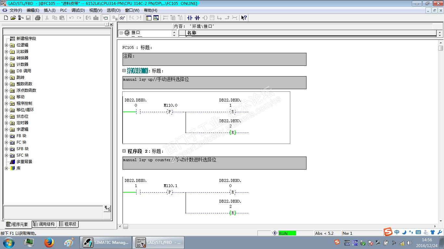This screenshot has width=444, height=249.
Task: Toggle the Overviews panel toolbar icon
Action: pos(149,18)
